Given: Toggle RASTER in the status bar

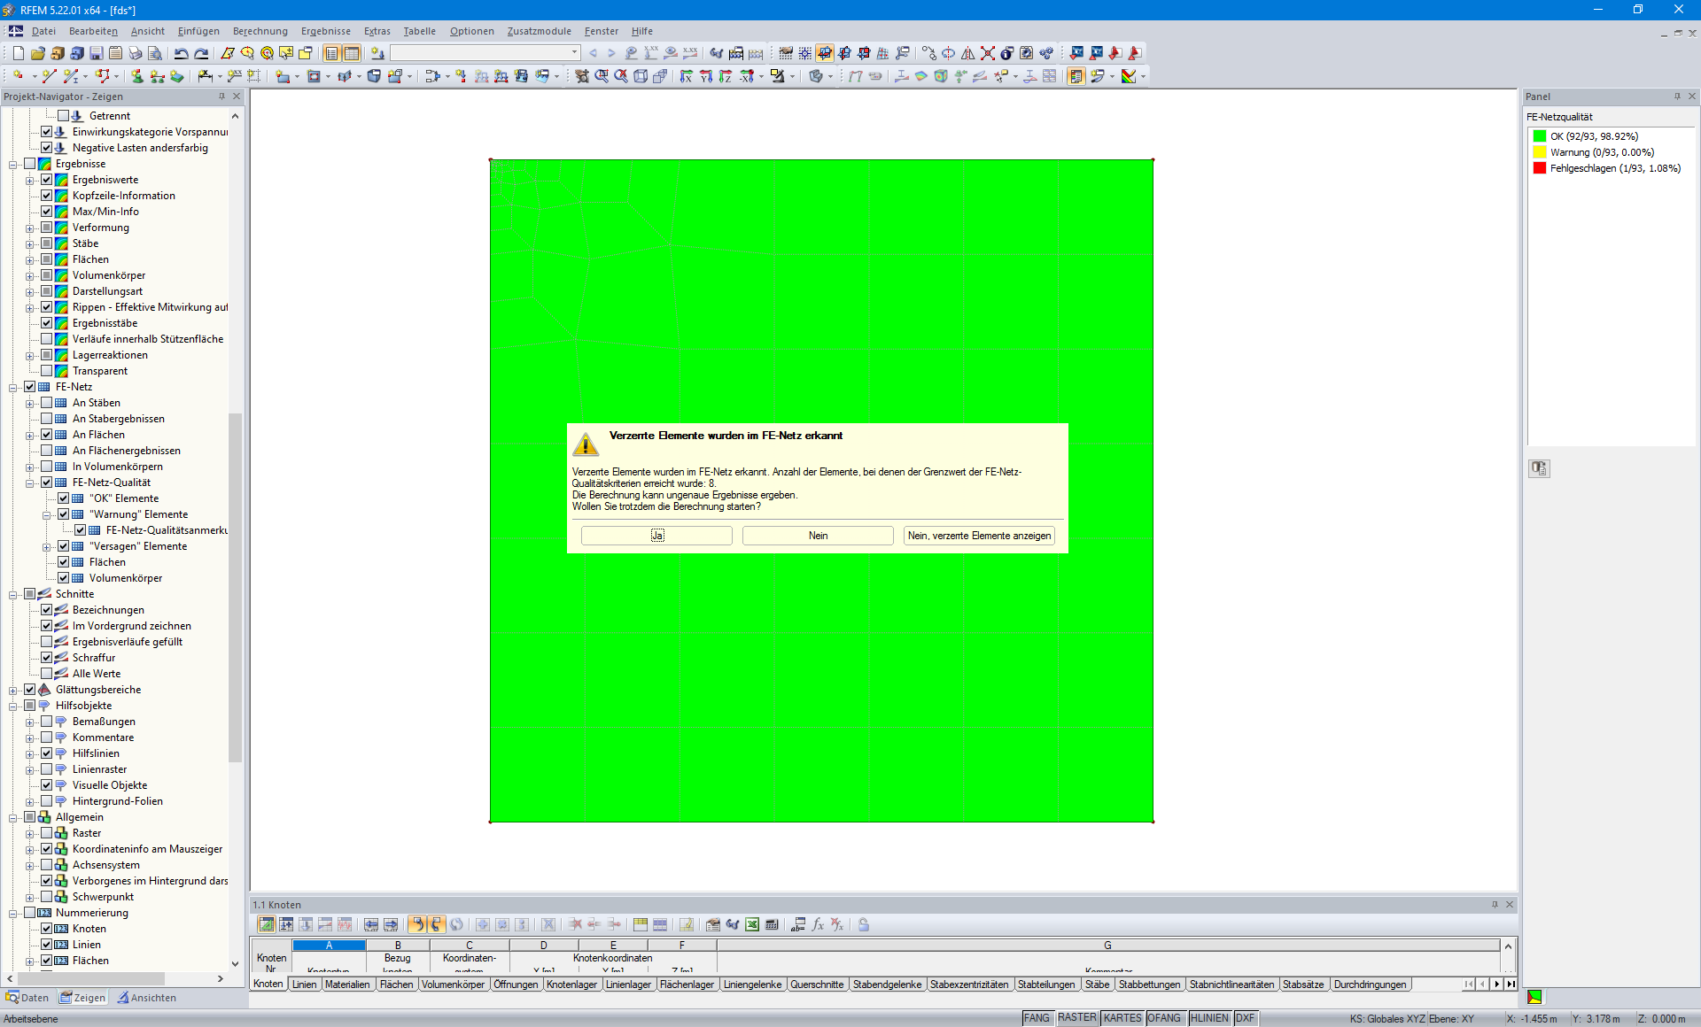Looking at the screenshot, I should click(1076, 1018).
